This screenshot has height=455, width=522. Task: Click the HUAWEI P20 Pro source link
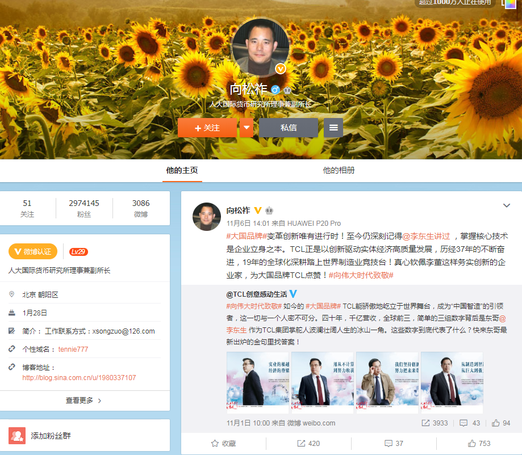click(x=314, y=223)
